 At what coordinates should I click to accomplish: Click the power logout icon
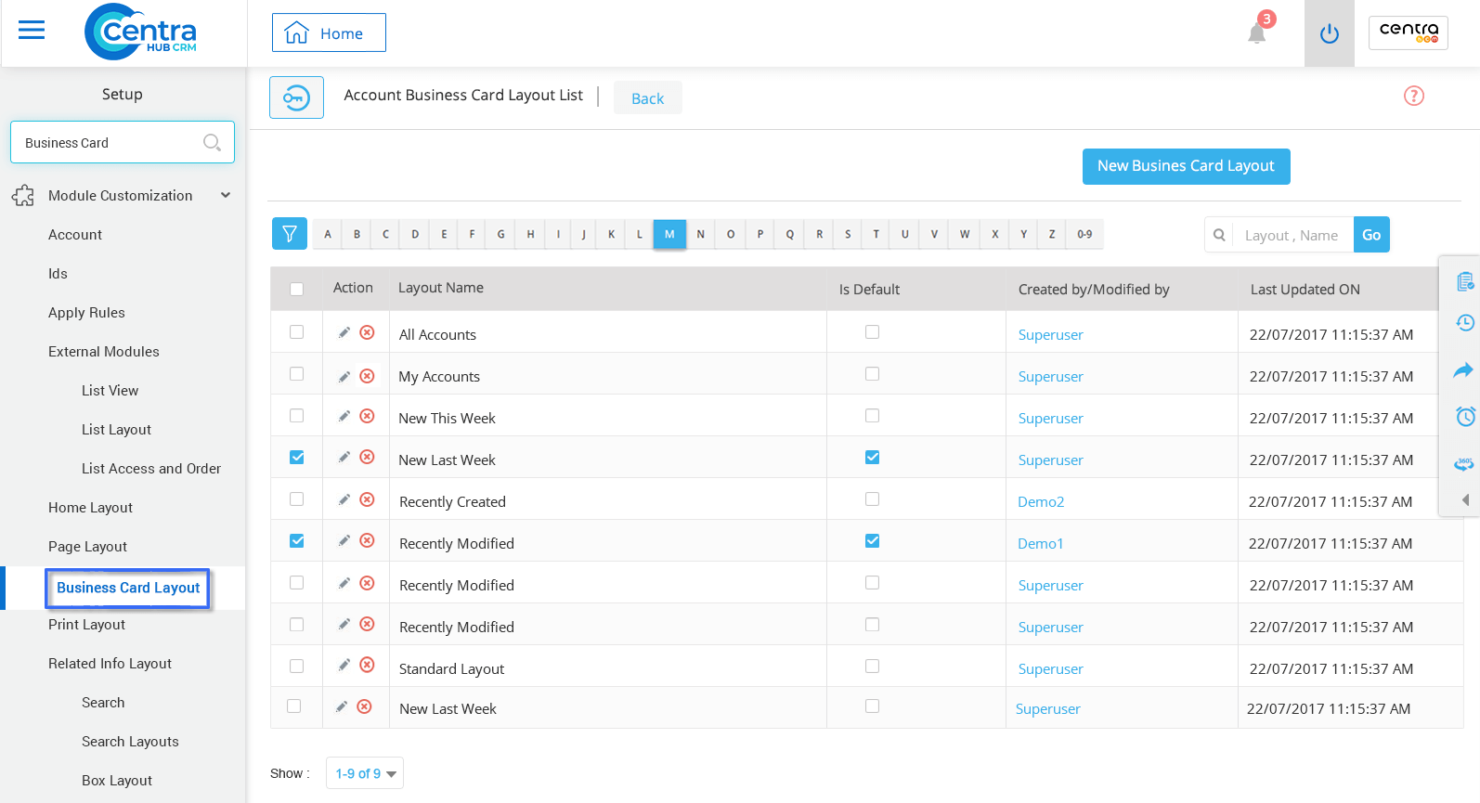pyautogui.click(x=1329, y=34)
